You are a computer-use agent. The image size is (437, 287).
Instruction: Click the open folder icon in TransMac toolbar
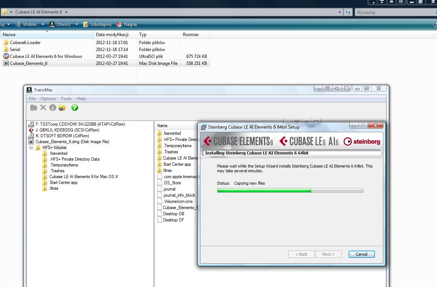34,108
